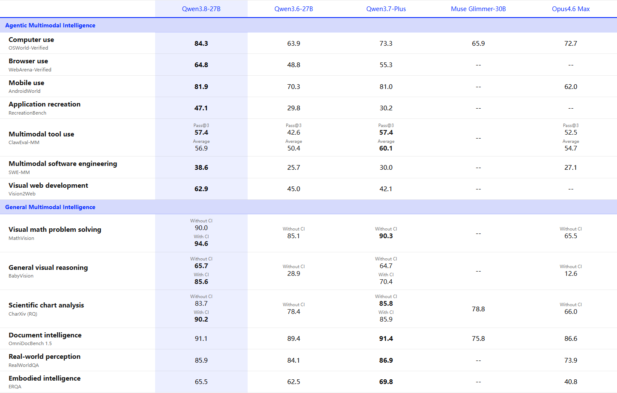Click Opus4.6 Max's 62.0 Mobile use score
Viewport: 617px width, 393px height.
tap(571, 87)
